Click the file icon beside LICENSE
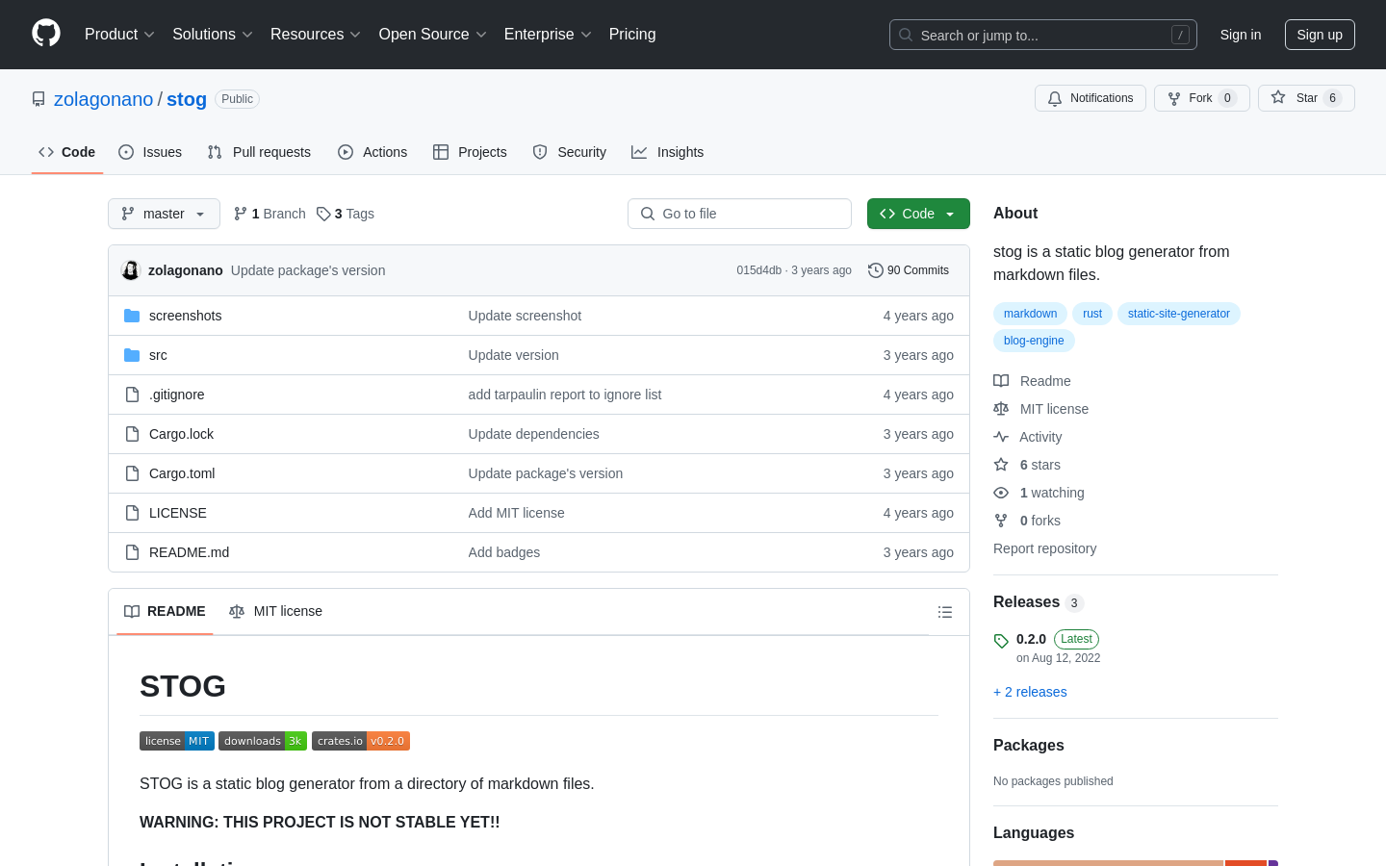This screenshot has width=1386, height=866. tap(132, 513)
